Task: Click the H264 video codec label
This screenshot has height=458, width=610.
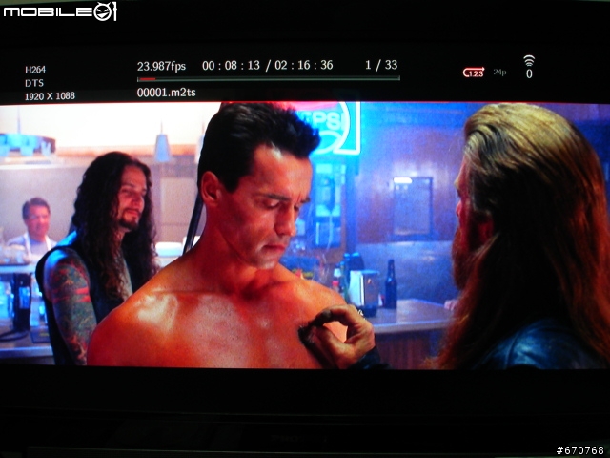Action: [35, 70]
